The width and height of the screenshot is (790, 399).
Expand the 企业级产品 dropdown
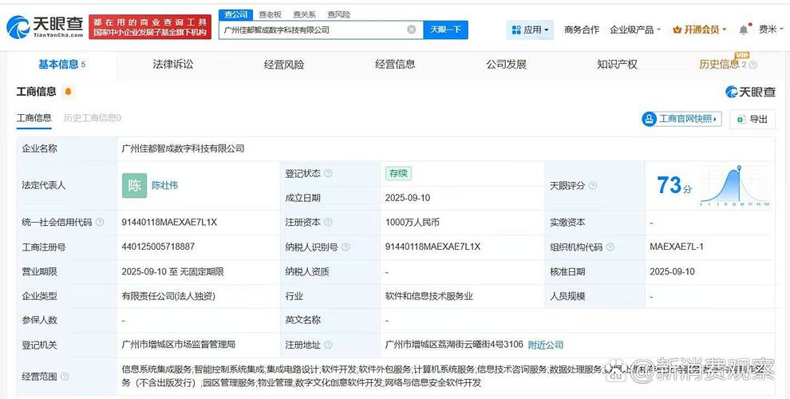coord(635,30)
